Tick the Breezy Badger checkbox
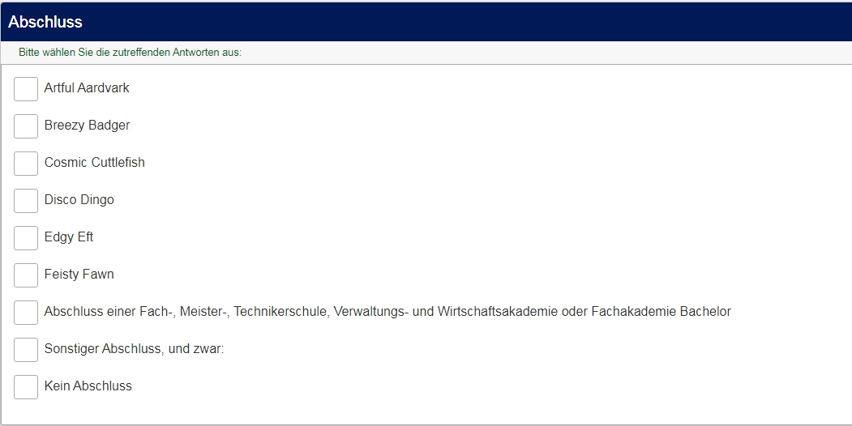This screenshot has height=426, width=852. pyautogui.click(x=26, y=126)
